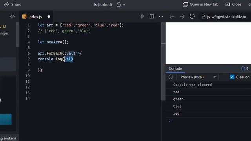Viewport: 251px width, 141px height.
Task: Click the 'newArr' variable on line 4
Action: point(53,42)
